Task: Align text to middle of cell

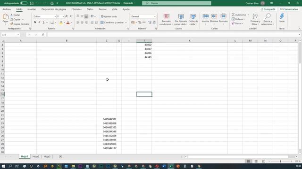Action: (x=82, y=16)
